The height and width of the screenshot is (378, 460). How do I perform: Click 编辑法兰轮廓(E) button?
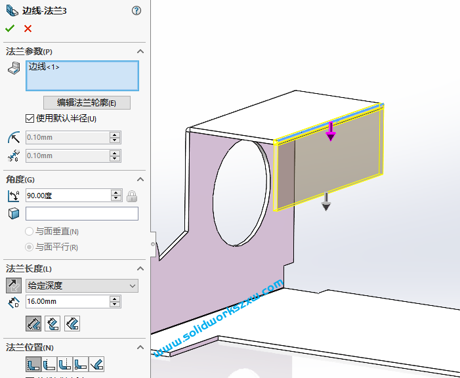(87, 103)
